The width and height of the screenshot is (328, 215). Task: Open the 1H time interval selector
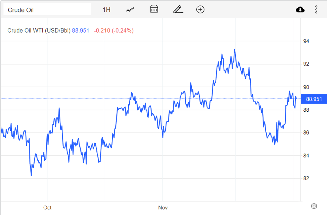(x=106, y=10)
